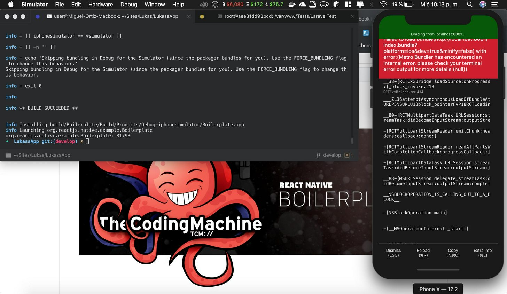507x294 pixels.
Task: Copy the error stack in simulator
Action: coord(453,253)
